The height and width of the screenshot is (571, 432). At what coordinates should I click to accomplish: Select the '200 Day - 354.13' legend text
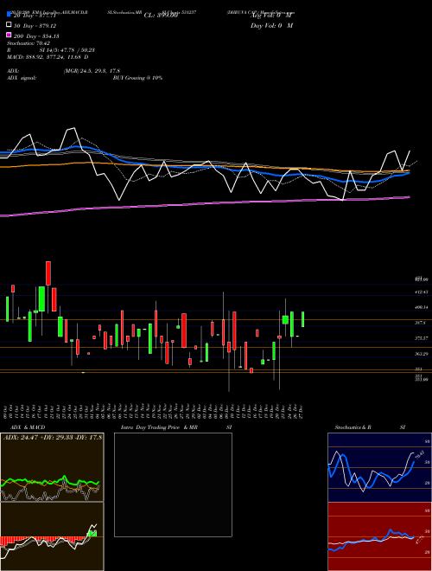pyautogui.click(x=36, y=36)
